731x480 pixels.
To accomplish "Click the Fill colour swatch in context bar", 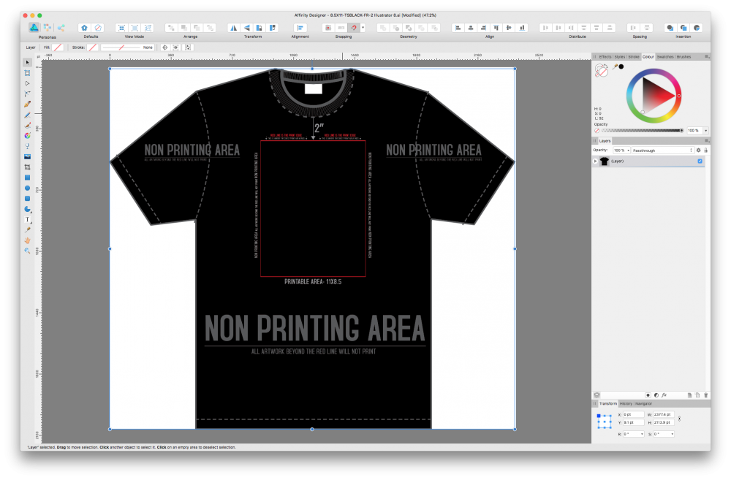I will pos(57,47).
